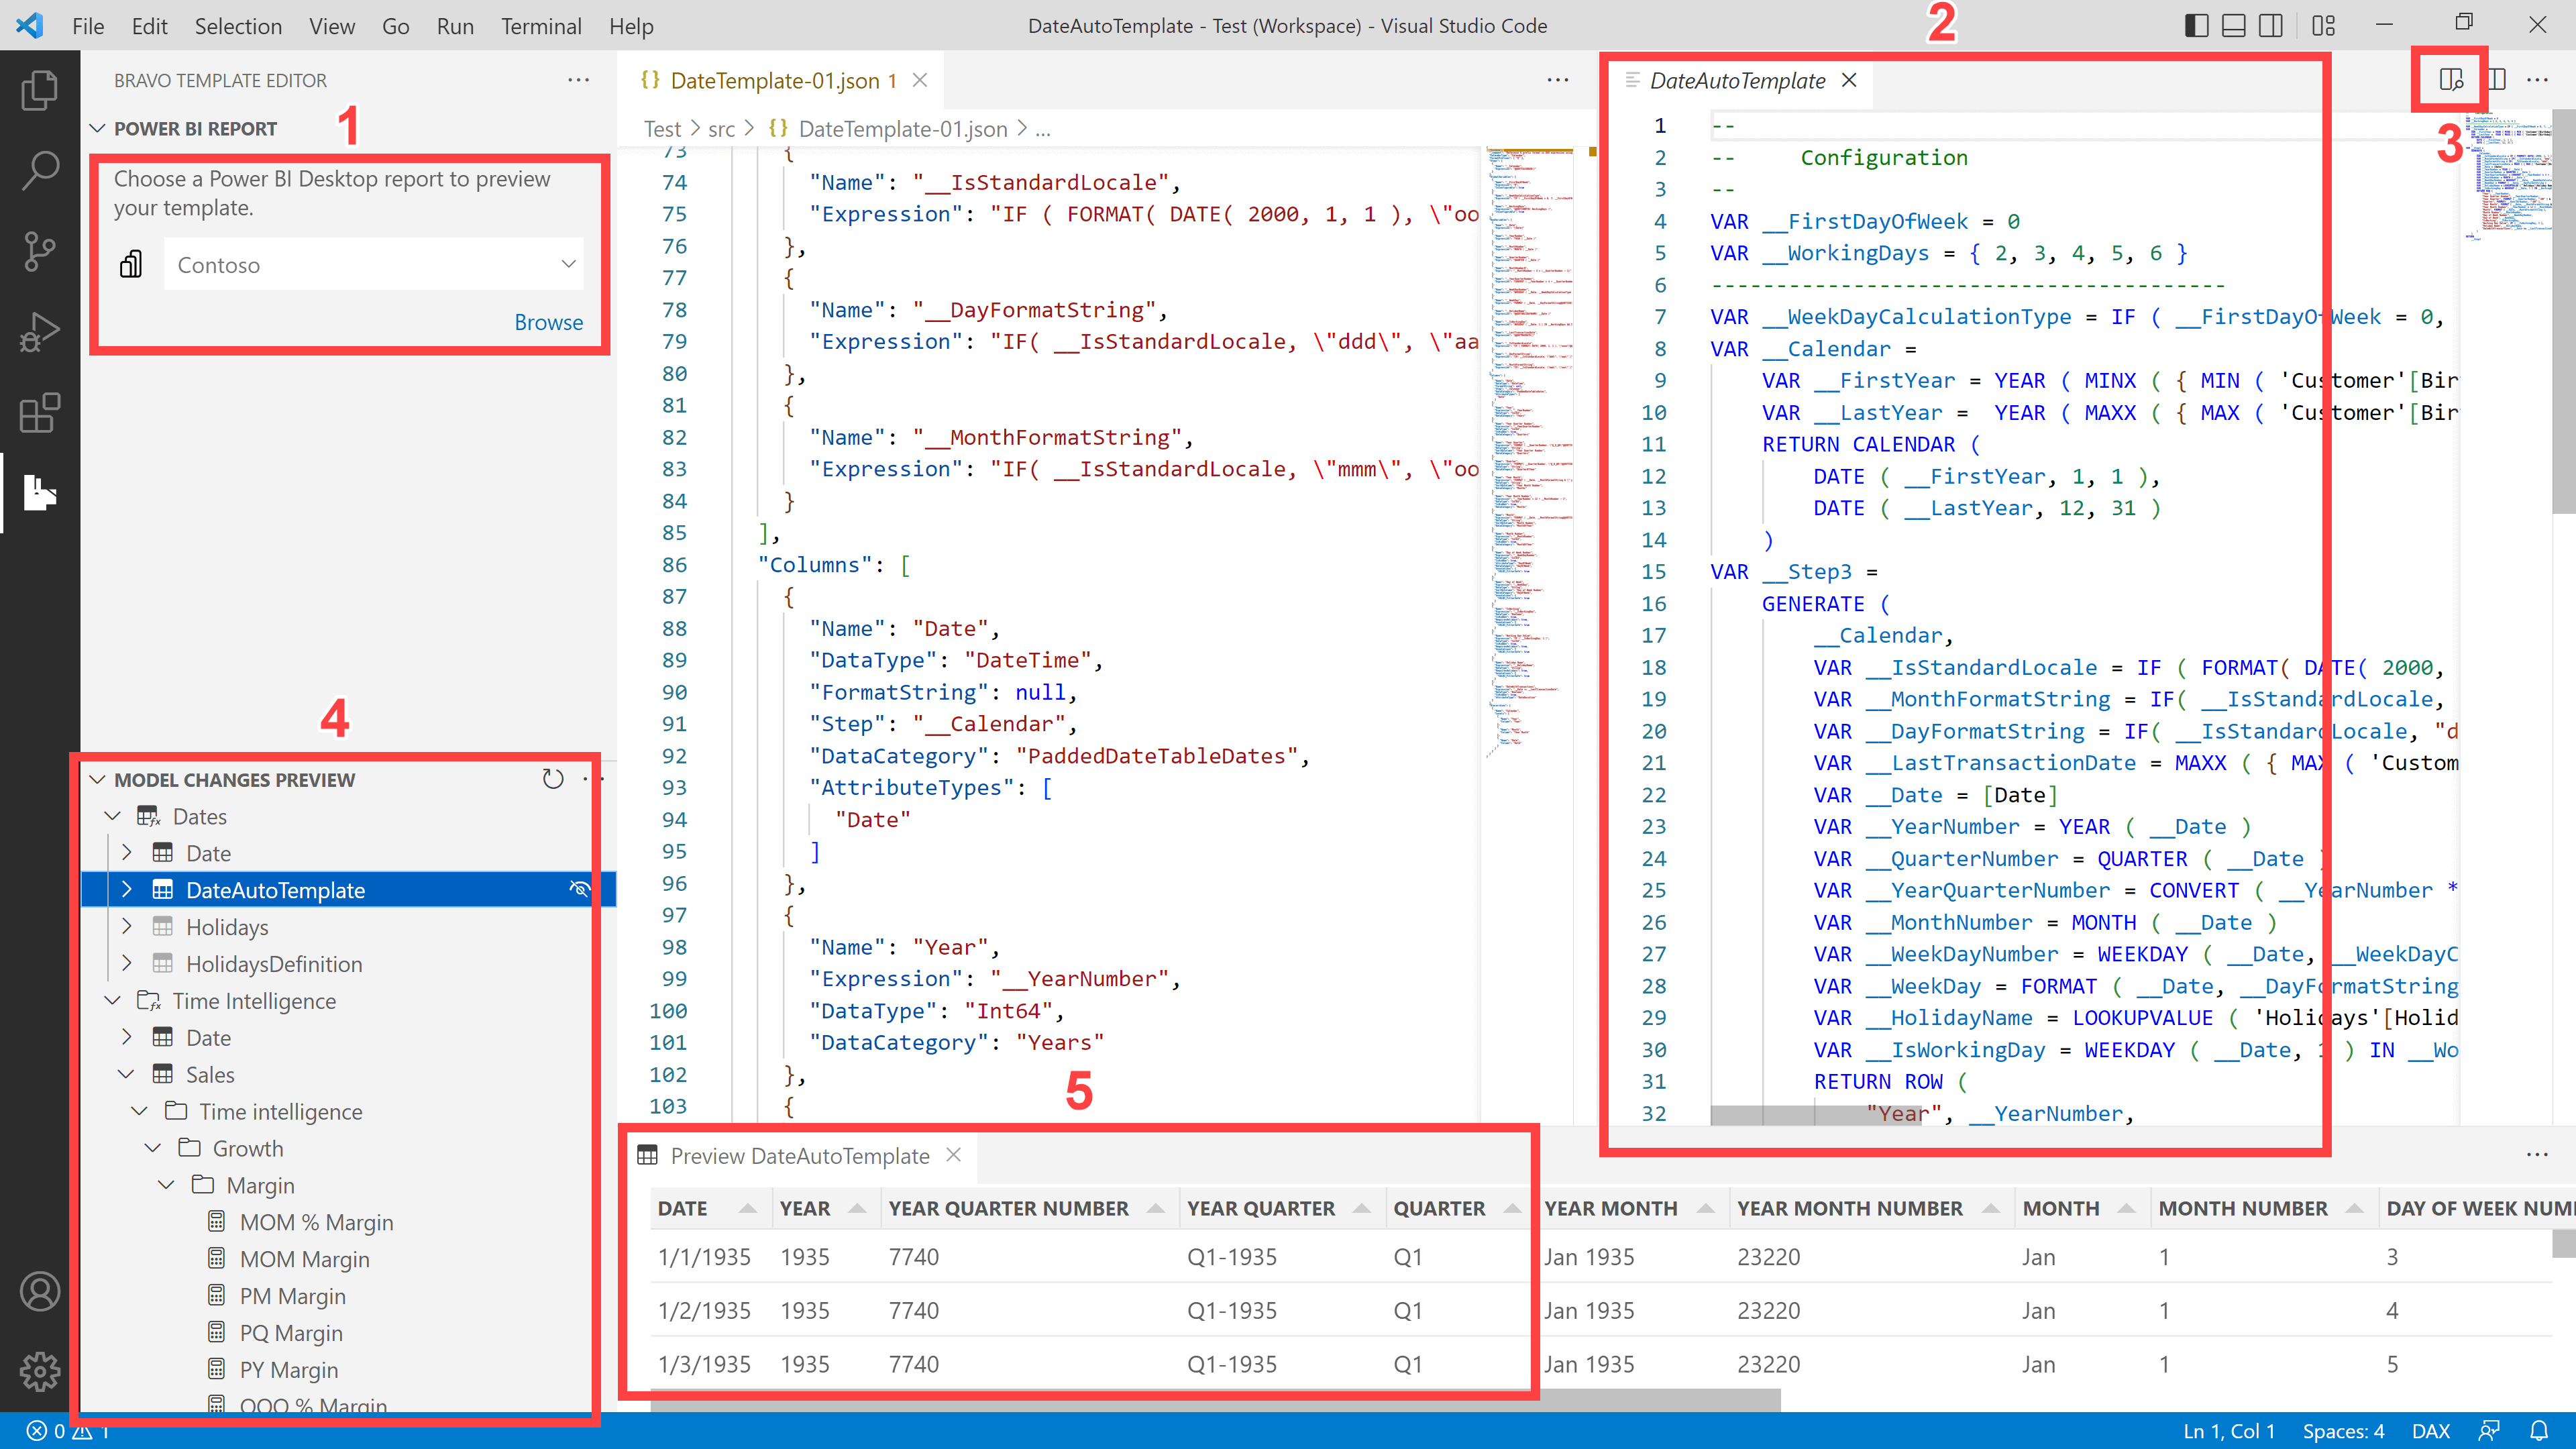2576x1449 pixels.
Task: Open Manage settings gear
Action: pyautogui.click(x=39, y=1371)
